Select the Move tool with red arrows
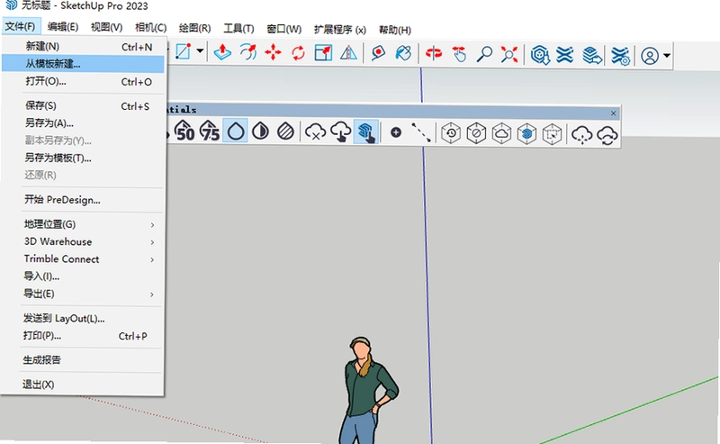The image size is (720, 444). coord(273,52)
